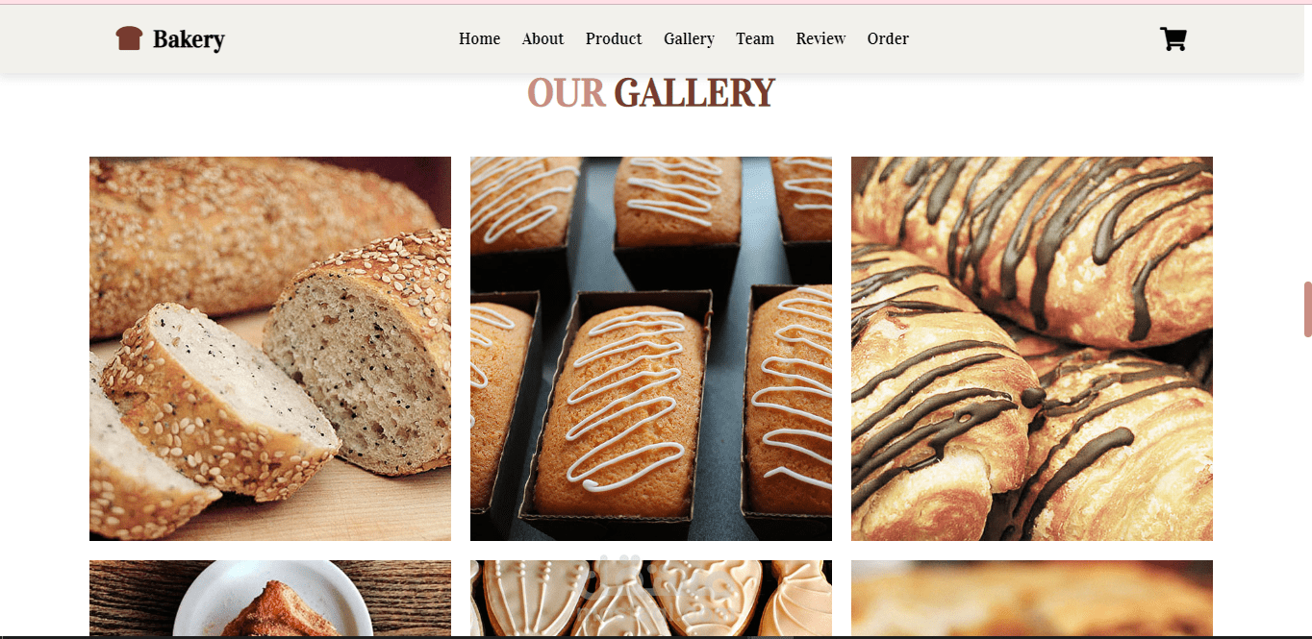View the sesame seed bread photo
1312x639 pixels.
point(270,349)
